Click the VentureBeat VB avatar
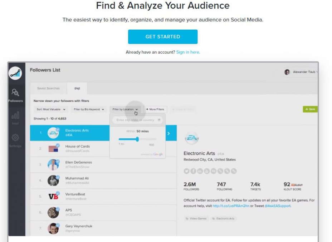 53,196
